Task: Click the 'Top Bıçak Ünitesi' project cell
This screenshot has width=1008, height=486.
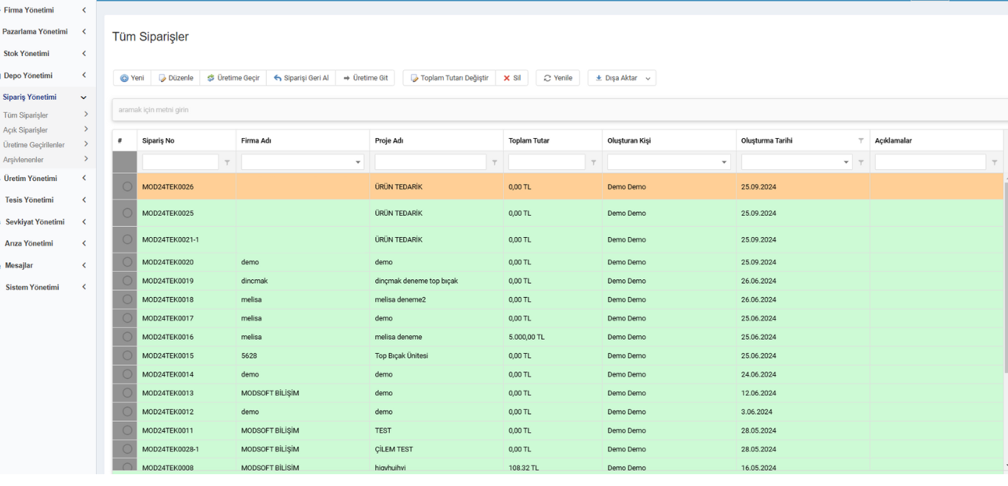Action: [436, 356]
